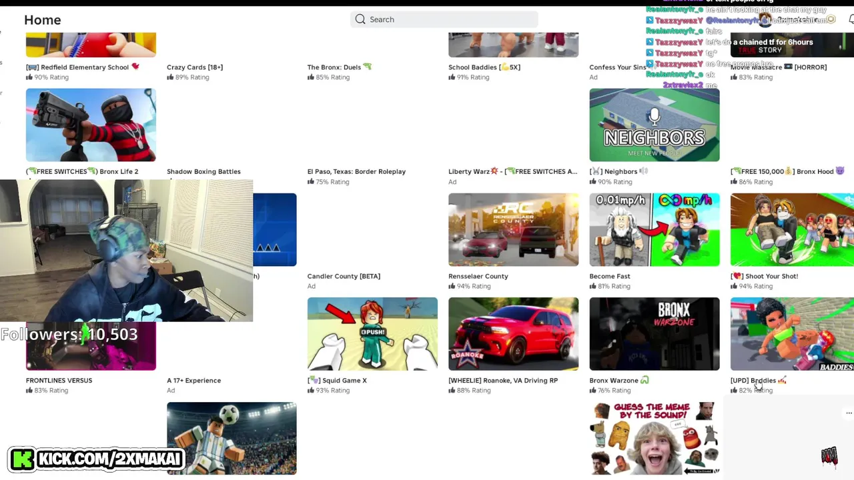
Task: Click the "Ad" label under Candier County
Action: [x=312, y=286]
